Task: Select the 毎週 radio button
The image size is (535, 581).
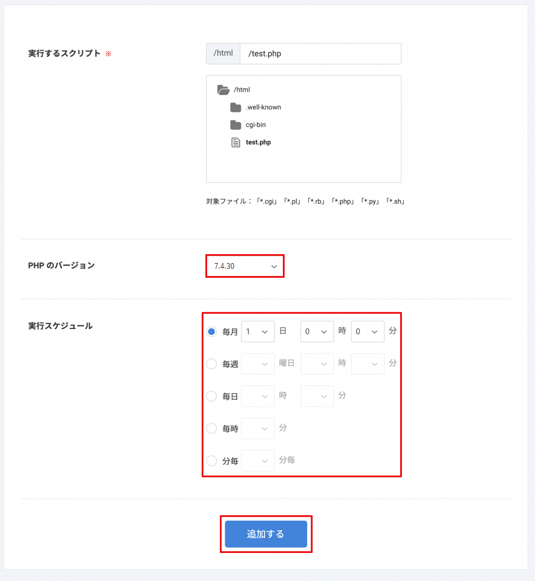Action: tap(212, 364)
